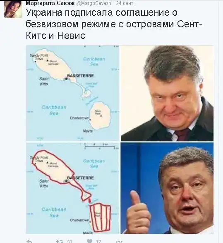Open the retweet count showing 91
The height and width of the screenshot is (243, 223).
[70, 241]
